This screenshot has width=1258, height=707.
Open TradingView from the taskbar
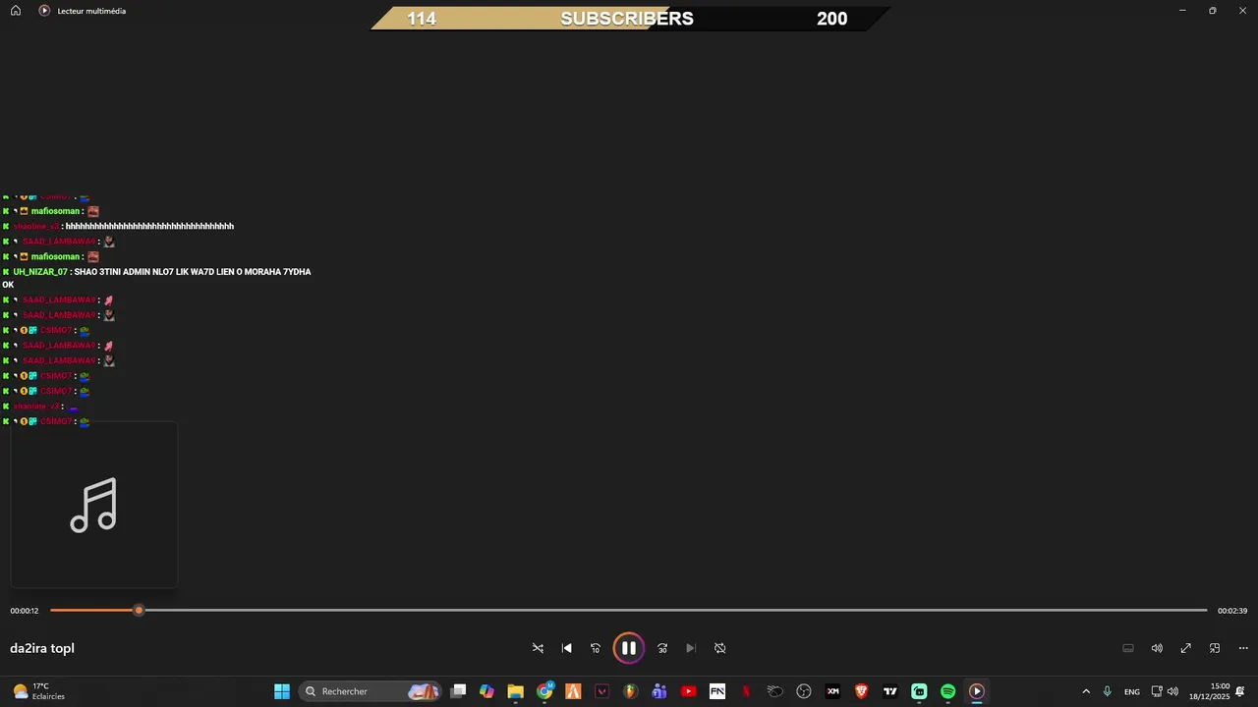coord(890,691)
